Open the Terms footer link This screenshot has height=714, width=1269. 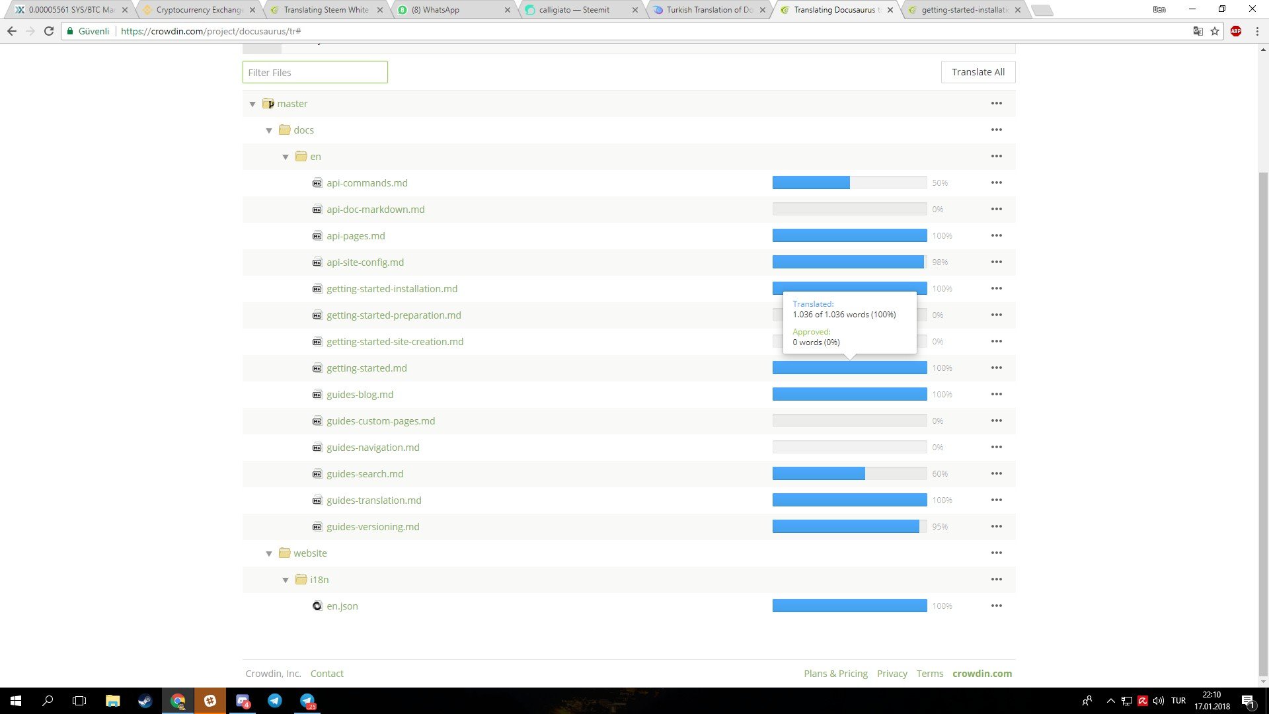(929, 674)
